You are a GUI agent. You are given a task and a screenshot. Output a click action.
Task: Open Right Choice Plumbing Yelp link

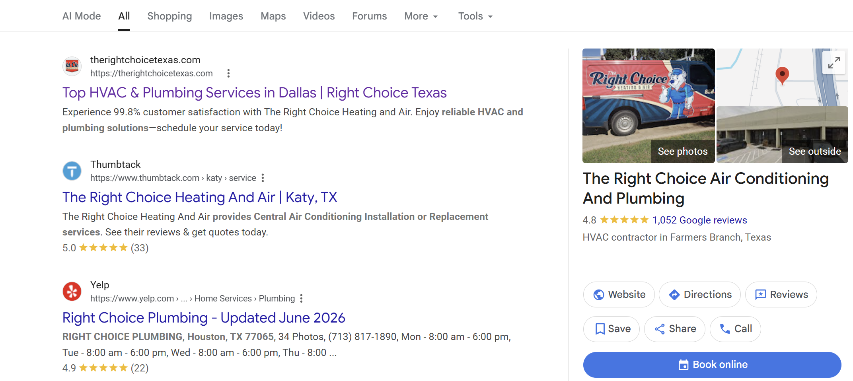click(x=204, y=318)
